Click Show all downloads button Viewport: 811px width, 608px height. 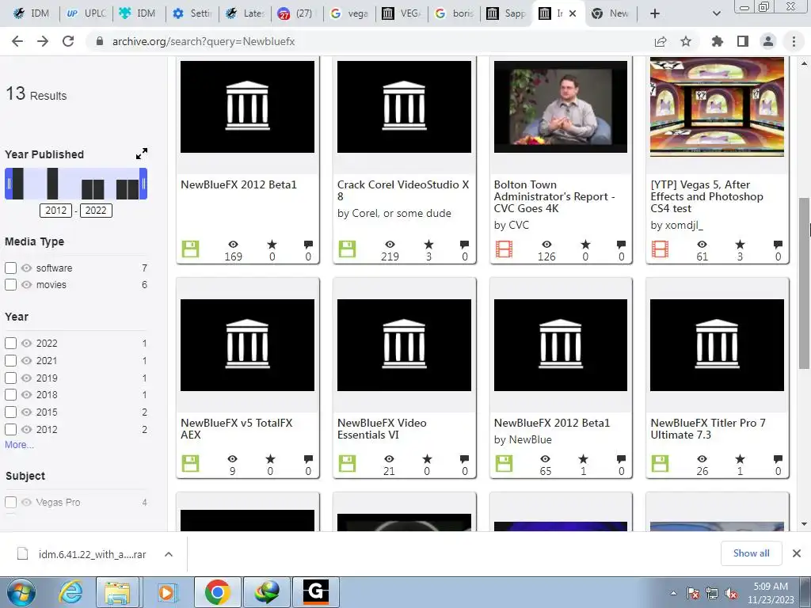coord(751,553)
